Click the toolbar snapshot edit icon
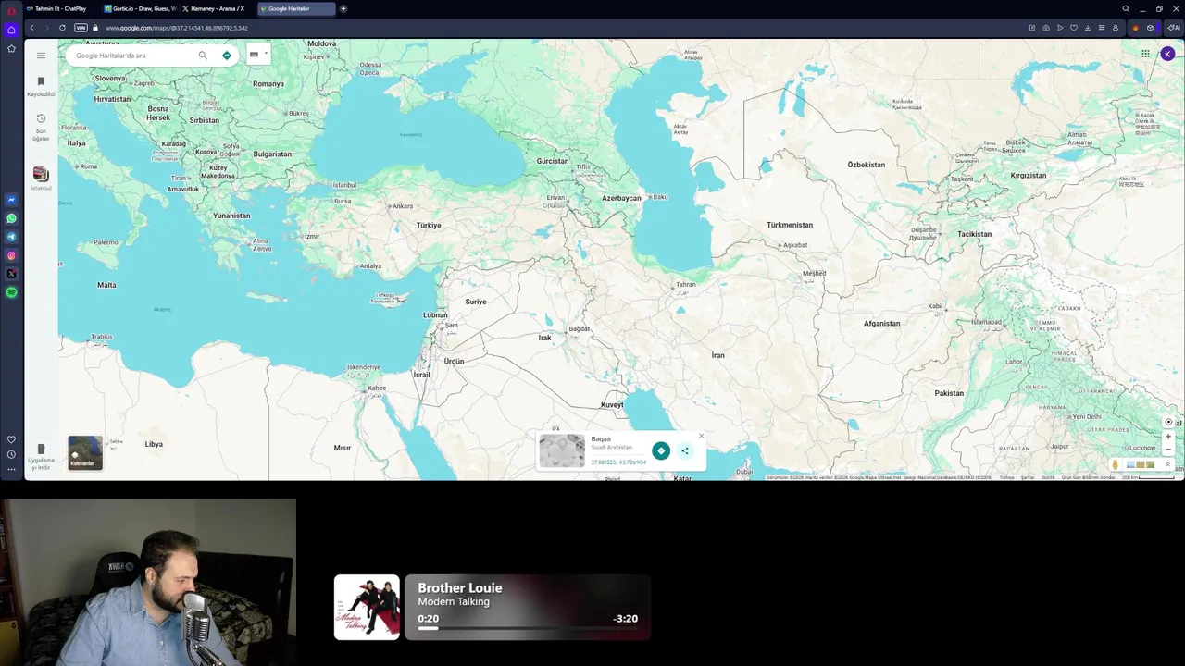 click(x=1032, y=28)
